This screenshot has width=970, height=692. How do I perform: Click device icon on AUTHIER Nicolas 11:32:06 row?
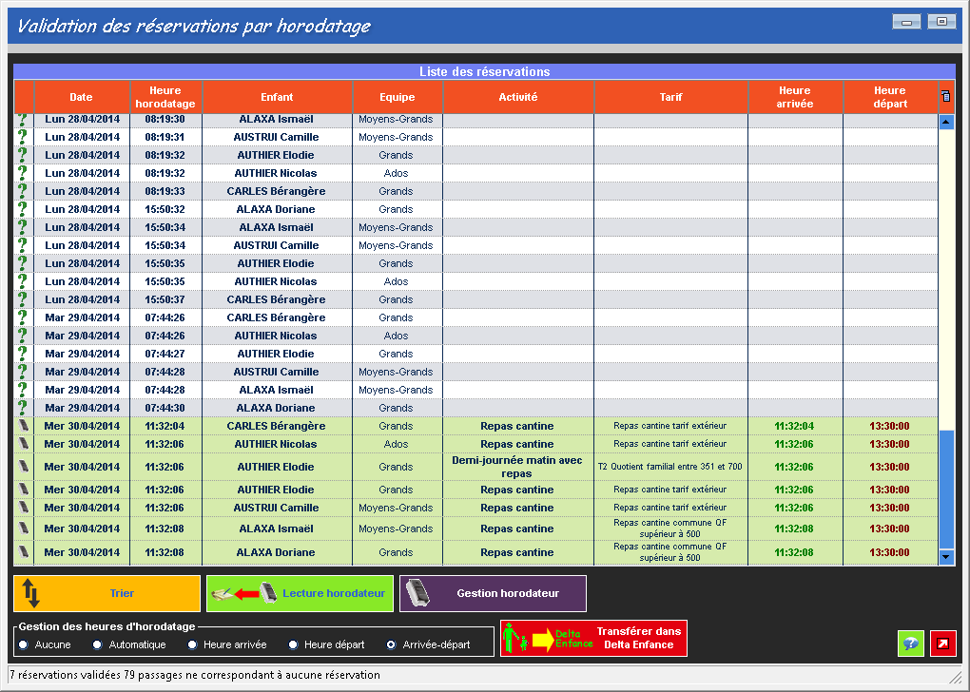coord(24,444)
